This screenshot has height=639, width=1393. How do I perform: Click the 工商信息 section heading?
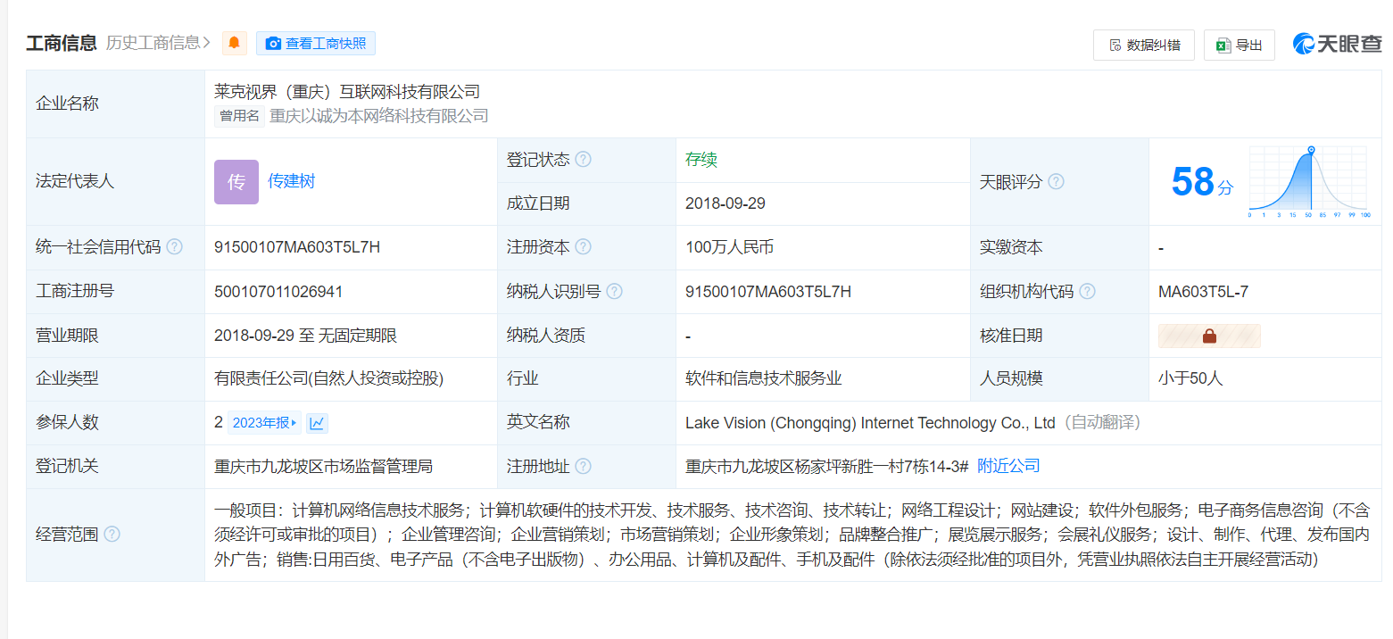click(62, 43)
